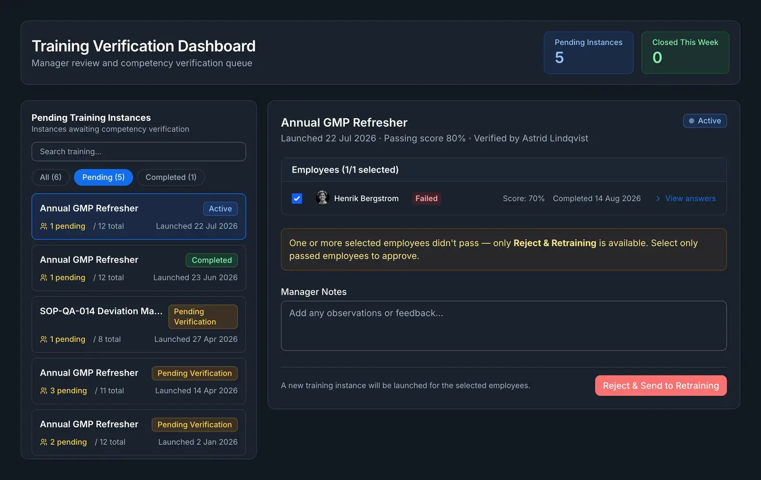This screenshot has height=480, width=761.
Task: Click people icon on SOP-QA-014 Deviation card
Action: click(44, 339)
